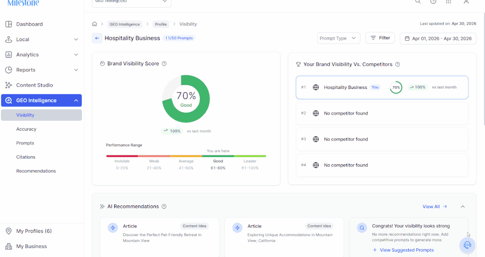
Task: Expand the Analytics menu chevron
Action: coord(76,55)
